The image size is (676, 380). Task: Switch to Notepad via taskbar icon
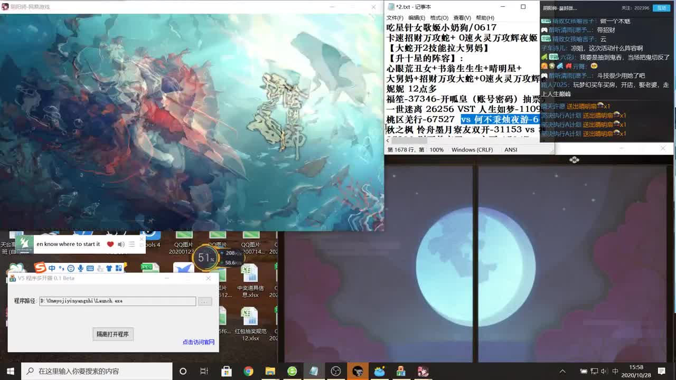point(314,371)
